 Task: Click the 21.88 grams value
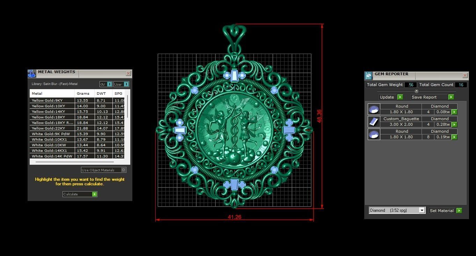[x=82, y=128]
